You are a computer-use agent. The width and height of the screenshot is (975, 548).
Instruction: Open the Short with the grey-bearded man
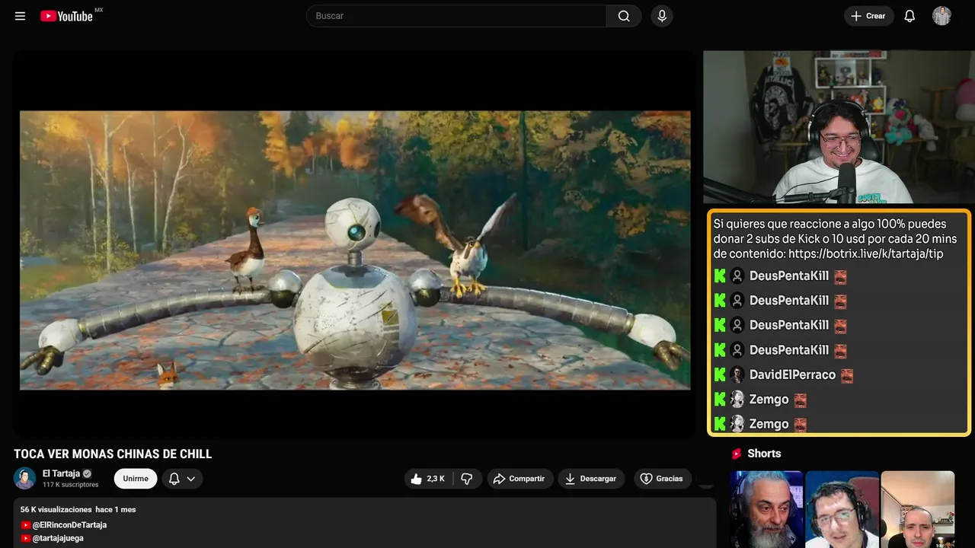click(766, 509)
